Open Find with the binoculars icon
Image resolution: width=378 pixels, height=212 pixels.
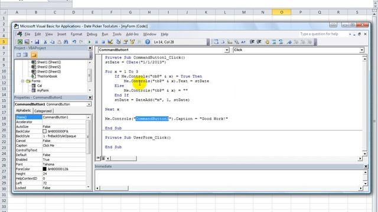click(66, 42)
